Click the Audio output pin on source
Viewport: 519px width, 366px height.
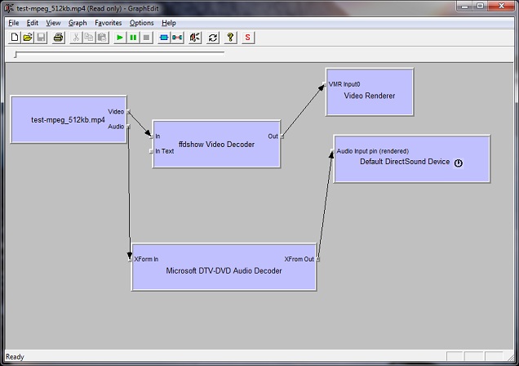(129, 127)
